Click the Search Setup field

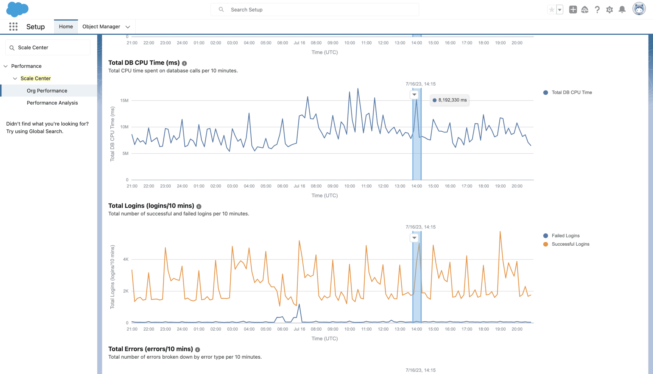click(x=315, y=10)
